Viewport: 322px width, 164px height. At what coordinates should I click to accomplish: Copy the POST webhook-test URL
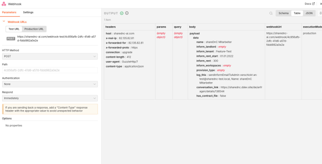point(57,39)
